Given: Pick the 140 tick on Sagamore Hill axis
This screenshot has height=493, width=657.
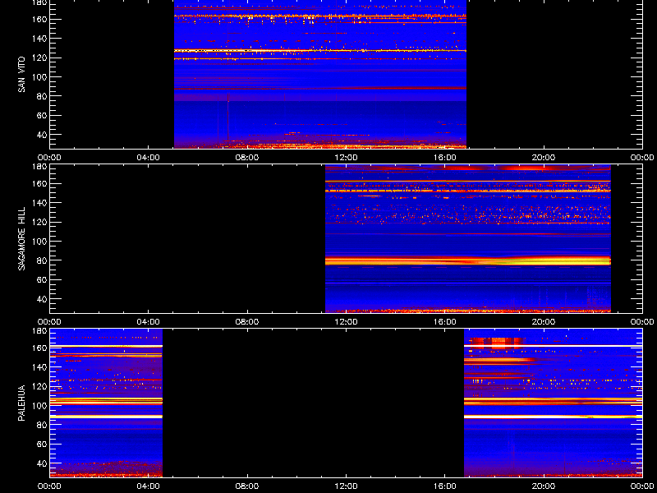Looking at the screenshot, I should (40, 203).
